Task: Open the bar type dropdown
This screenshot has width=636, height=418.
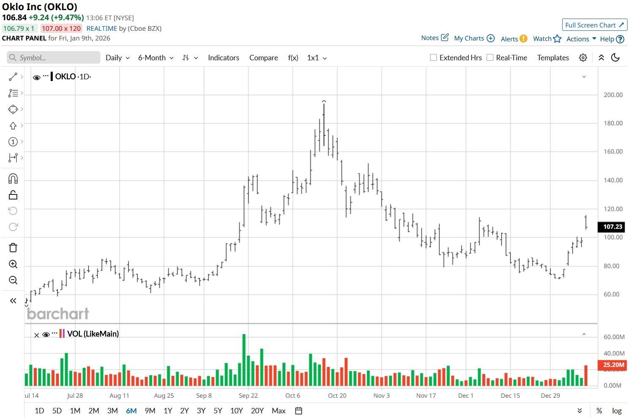Action: click(190, 58)
